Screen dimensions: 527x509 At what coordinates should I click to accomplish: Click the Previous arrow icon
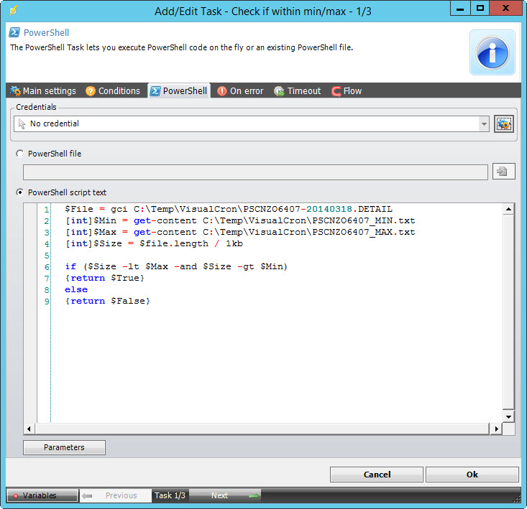(87, 495)
